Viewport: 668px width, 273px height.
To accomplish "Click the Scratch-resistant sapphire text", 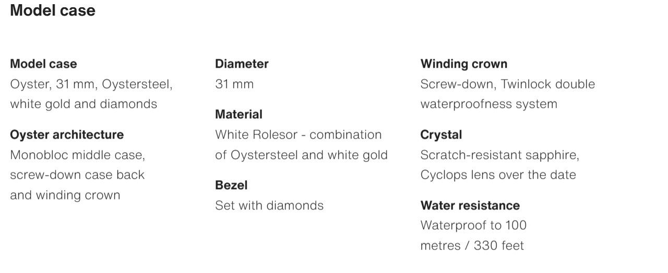I will tap(499, 155).
